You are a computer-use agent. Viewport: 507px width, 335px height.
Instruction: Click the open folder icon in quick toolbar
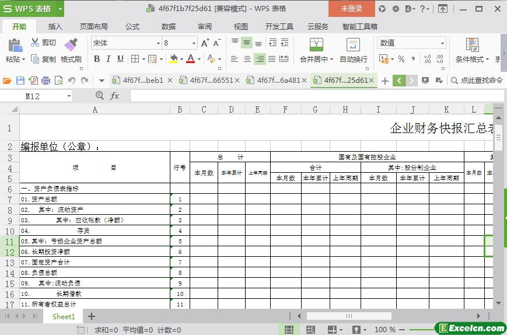tap(7, 81)
